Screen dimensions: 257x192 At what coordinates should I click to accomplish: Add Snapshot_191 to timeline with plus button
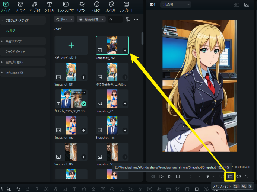[x=83, y=77]
